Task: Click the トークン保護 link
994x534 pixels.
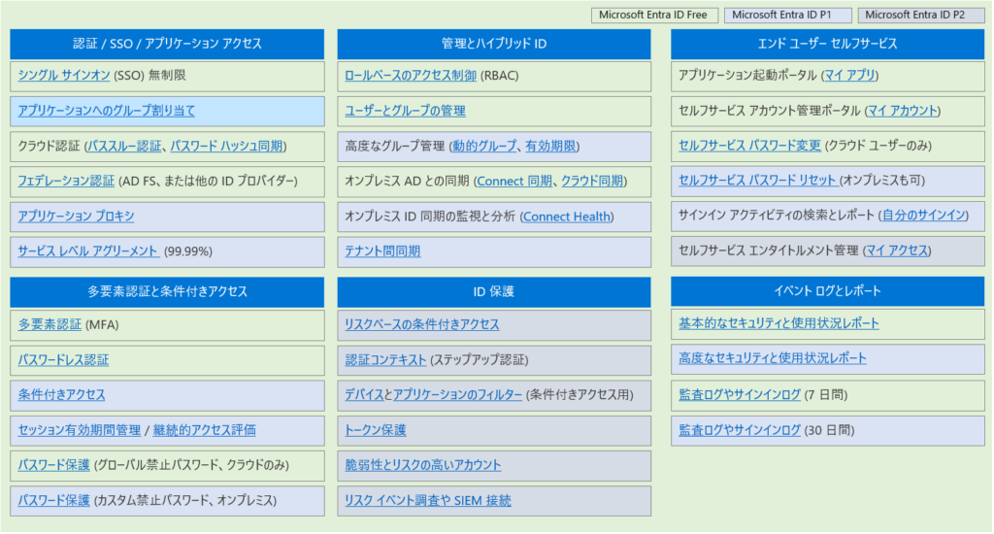Action: pos(376,430)
